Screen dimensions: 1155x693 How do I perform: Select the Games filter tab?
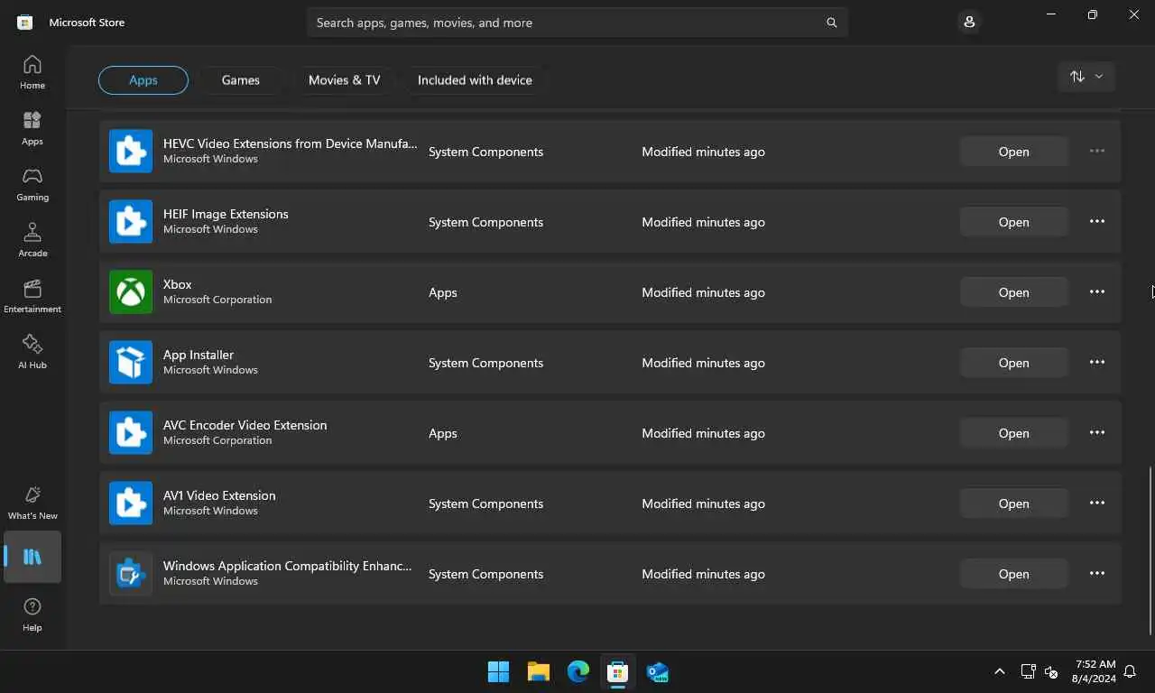pyautogui.click(x=241, y=80)
